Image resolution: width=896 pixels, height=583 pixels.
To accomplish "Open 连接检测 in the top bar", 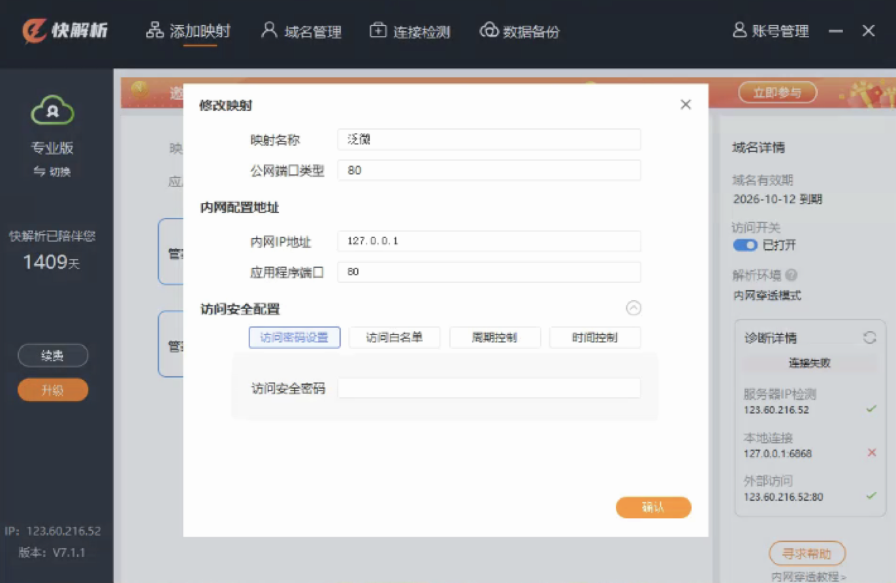I will click(x=409, y=31).
